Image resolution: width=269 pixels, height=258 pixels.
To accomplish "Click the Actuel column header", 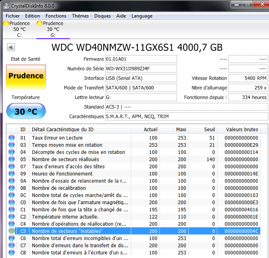I will tap(145, 130).
